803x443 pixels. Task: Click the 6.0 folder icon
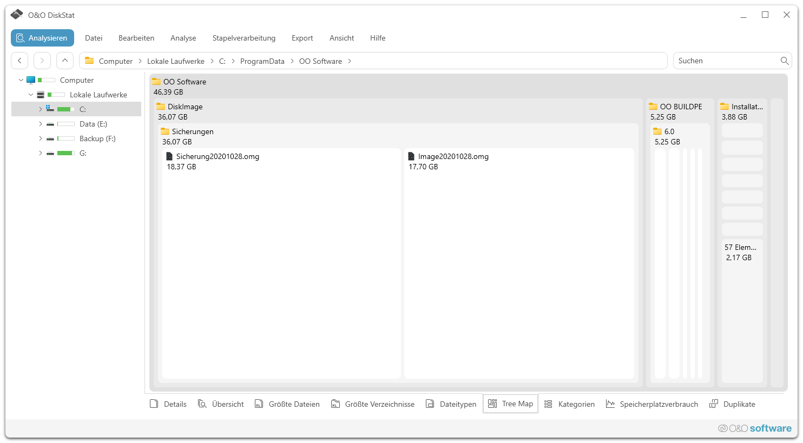(657, 131)
